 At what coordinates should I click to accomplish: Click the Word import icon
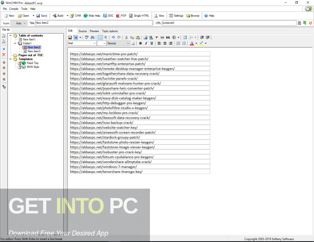click(x=76, y=38)
